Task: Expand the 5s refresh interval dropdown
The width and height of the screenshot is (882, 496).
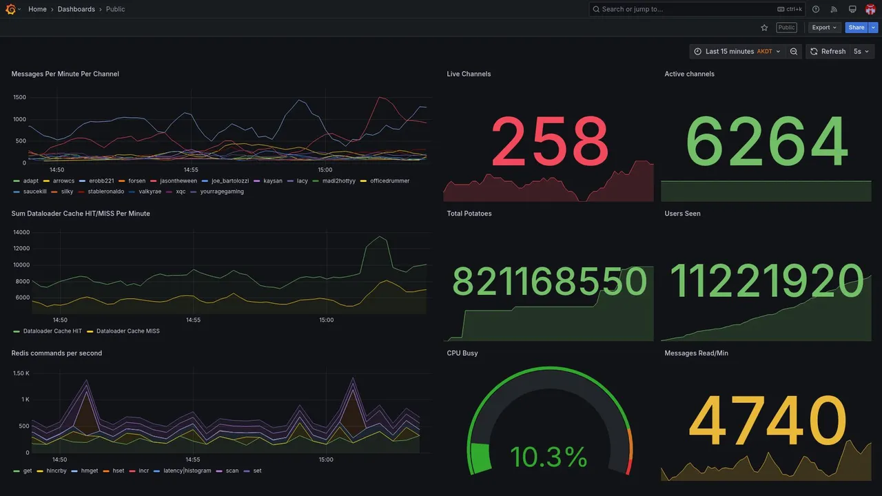Action: tap(862, 52)
